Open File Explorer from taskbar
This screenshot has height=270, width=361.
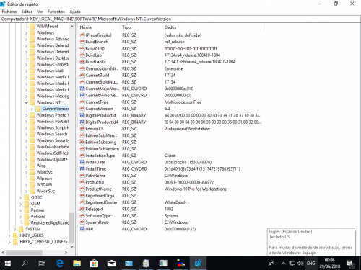[x=77, y=264]
